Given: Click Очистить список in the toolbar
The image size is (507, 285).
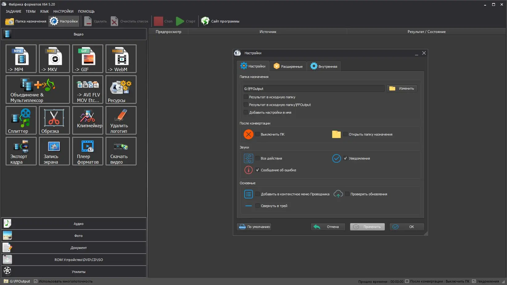Looking at the screenshot, I should tap(130, 21).
